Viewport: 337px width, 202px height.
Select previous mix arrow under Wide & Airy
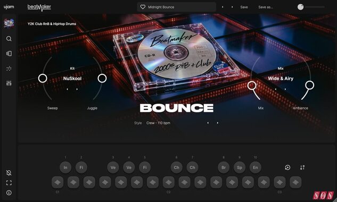(x=276, y=89)
